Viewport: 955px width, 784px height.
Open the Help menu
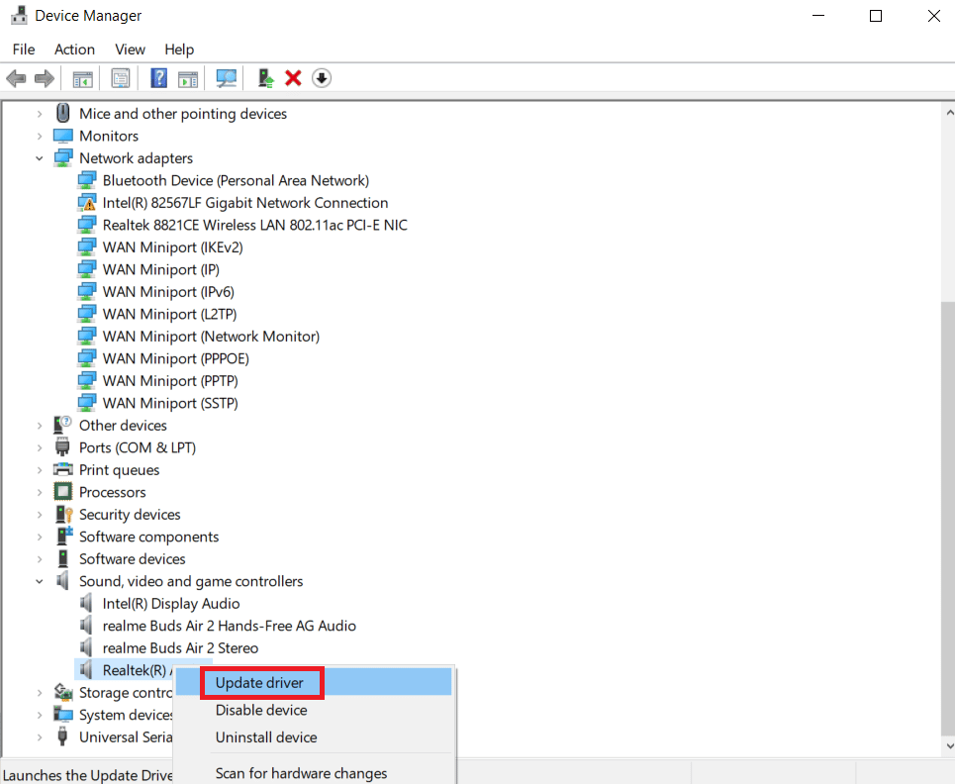pyautogui.click(x=179, y=49)
